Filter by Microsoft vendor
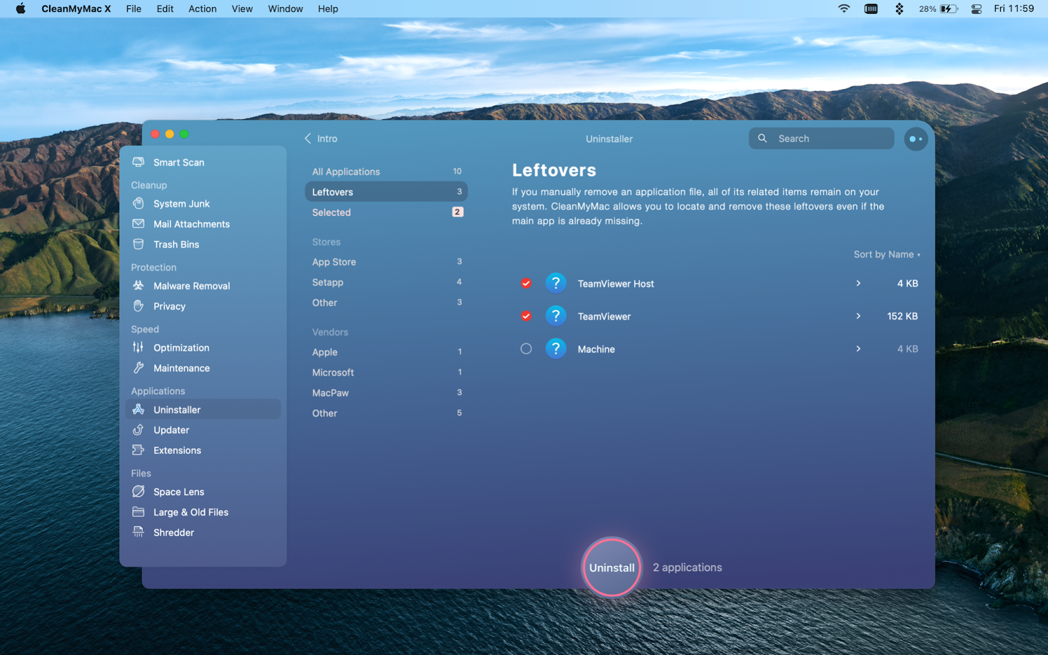This screenshot has width=1048, height=655. (x=386, y=372)
